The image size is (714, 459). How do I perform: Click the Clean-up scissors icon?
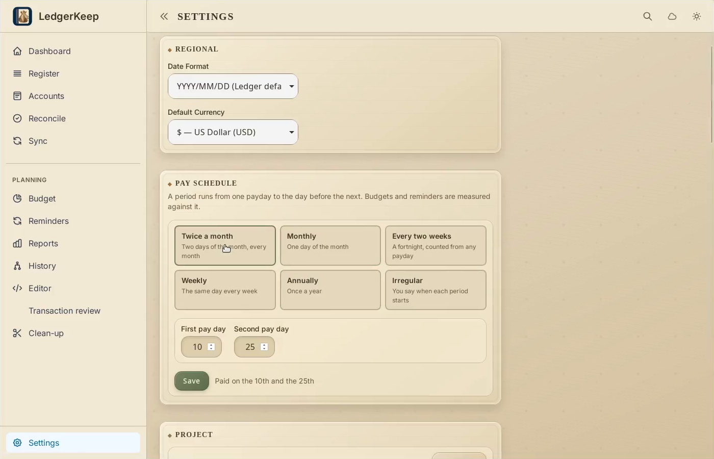(17, 333)
